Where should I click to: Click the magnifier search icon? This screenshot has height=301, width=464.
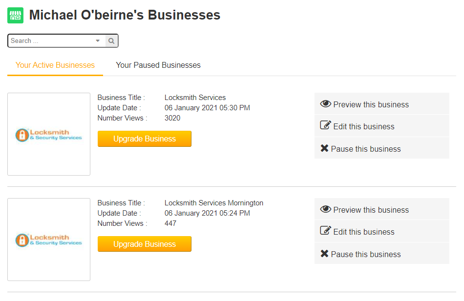(111, 41)
